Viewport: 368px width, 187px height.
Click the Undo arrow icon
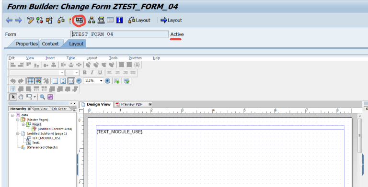13,81
